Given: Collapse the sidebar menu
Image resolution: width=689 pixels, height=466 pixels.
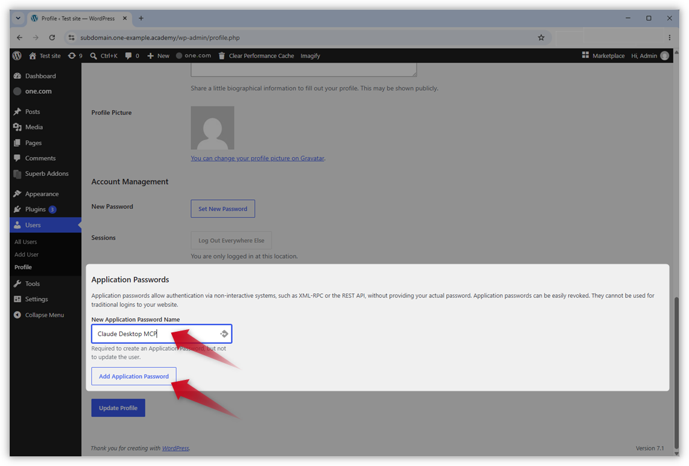Looking at the screenshot, I should (45, 315).
